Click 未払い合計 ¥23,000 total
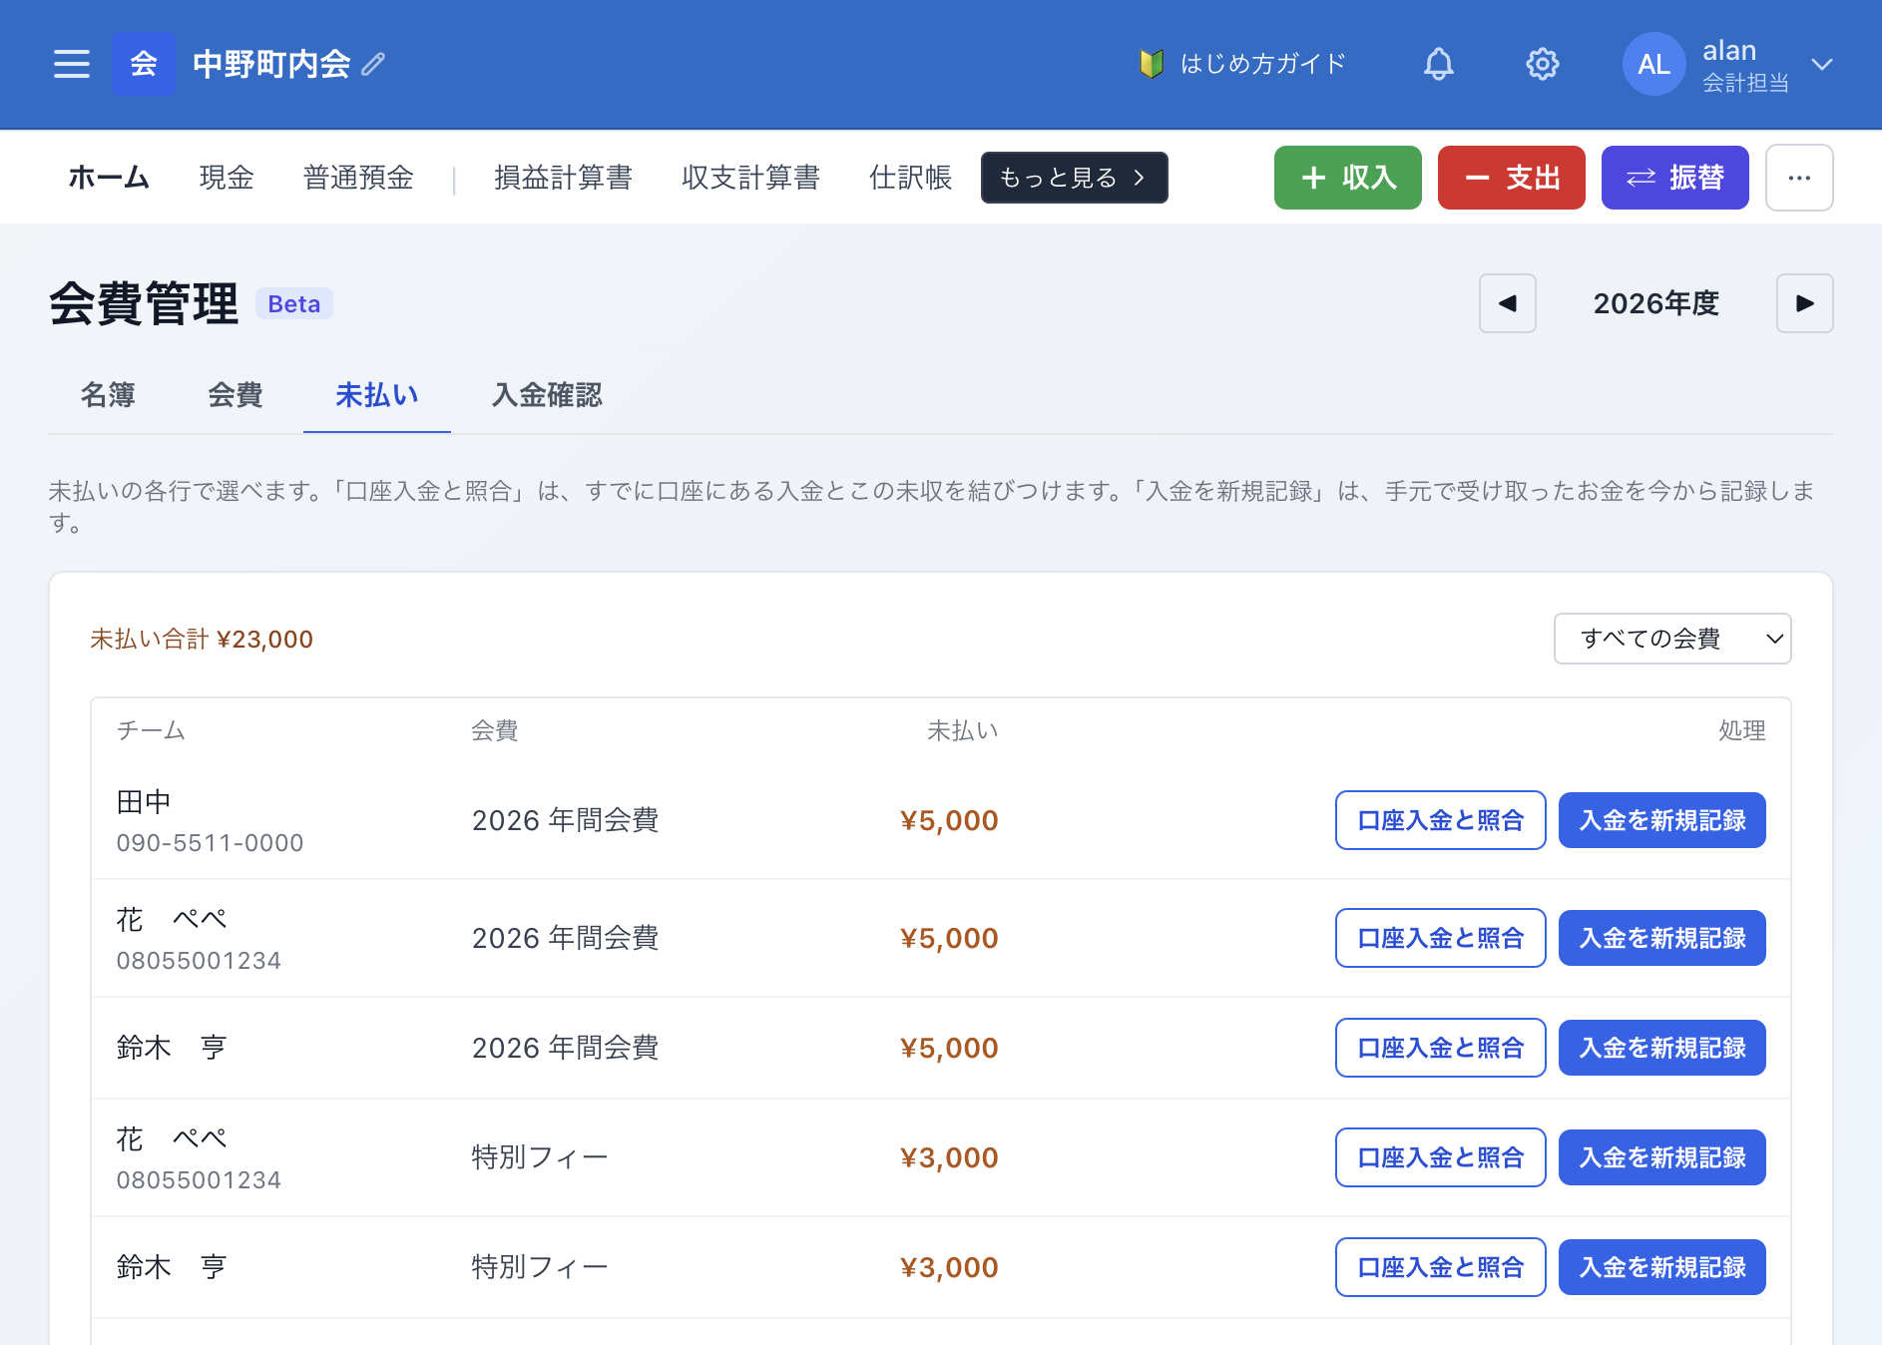 (x=202, y=639)
